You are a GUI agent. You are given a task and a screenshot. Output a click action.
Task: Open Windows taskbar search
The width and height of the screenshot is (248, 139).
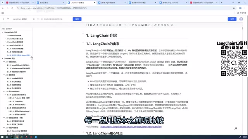click(x=7, y=137)
